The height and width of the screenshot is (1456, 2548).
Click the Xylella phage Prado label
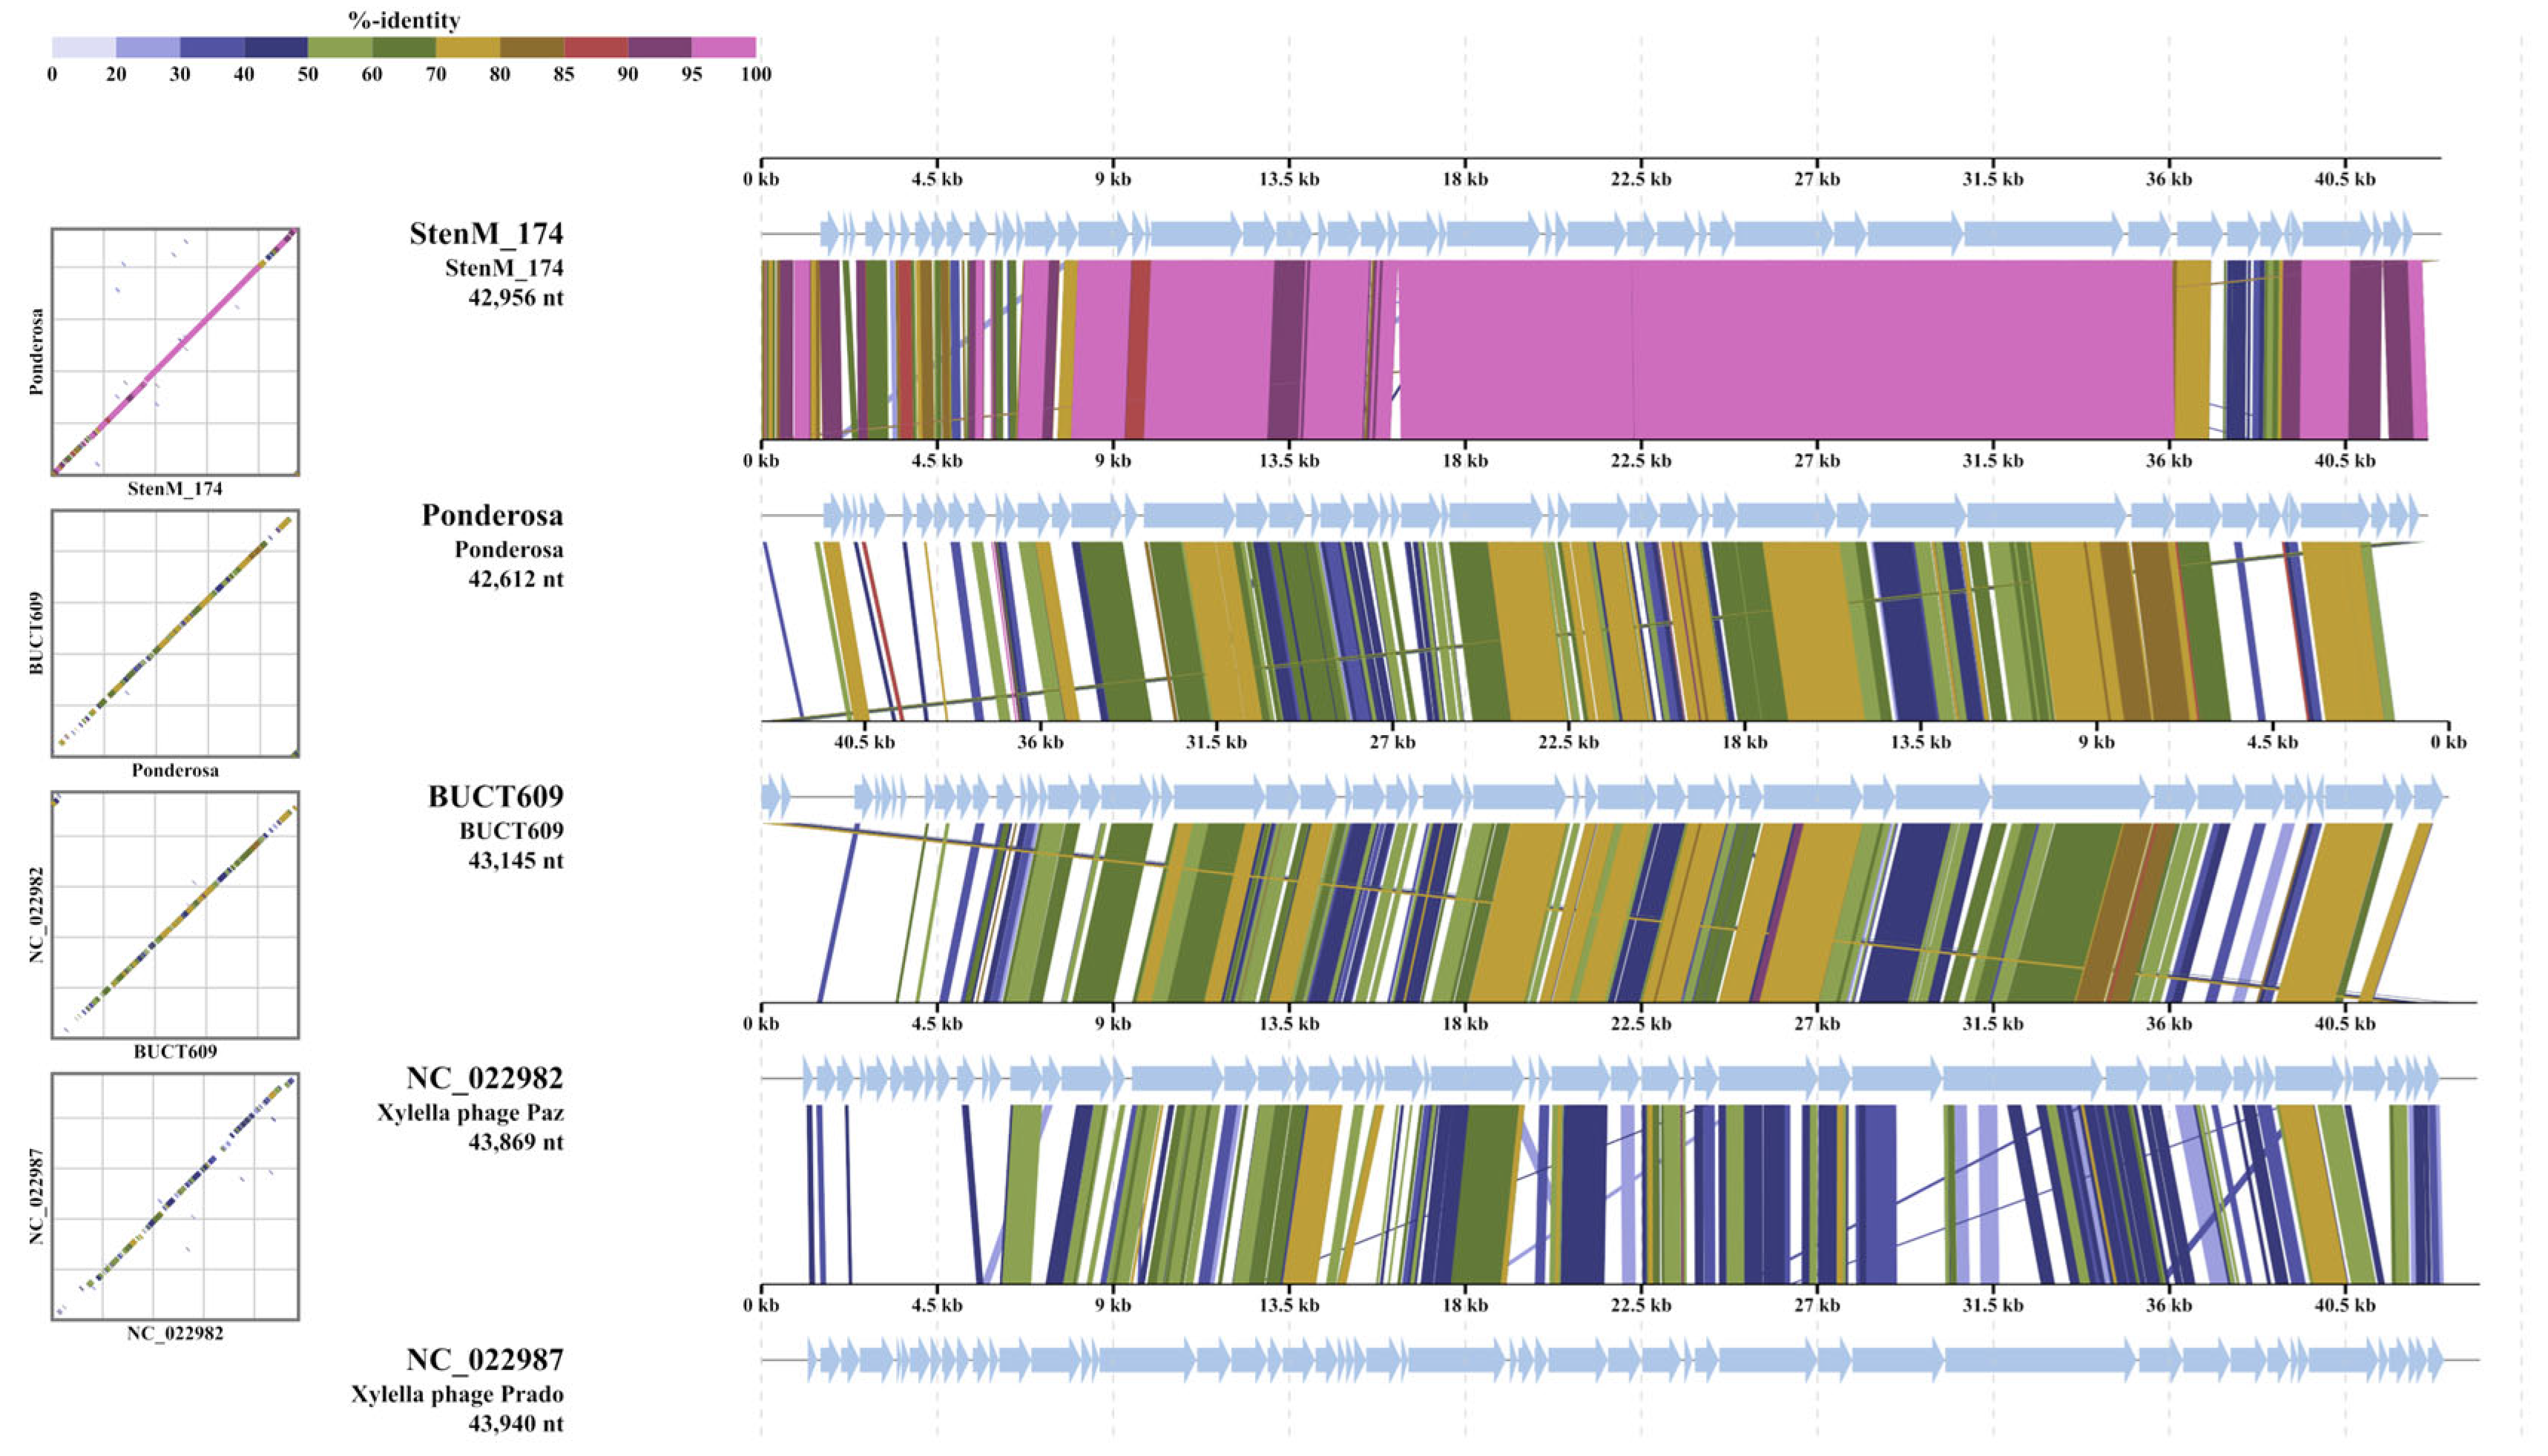(x=457, y=1394)
